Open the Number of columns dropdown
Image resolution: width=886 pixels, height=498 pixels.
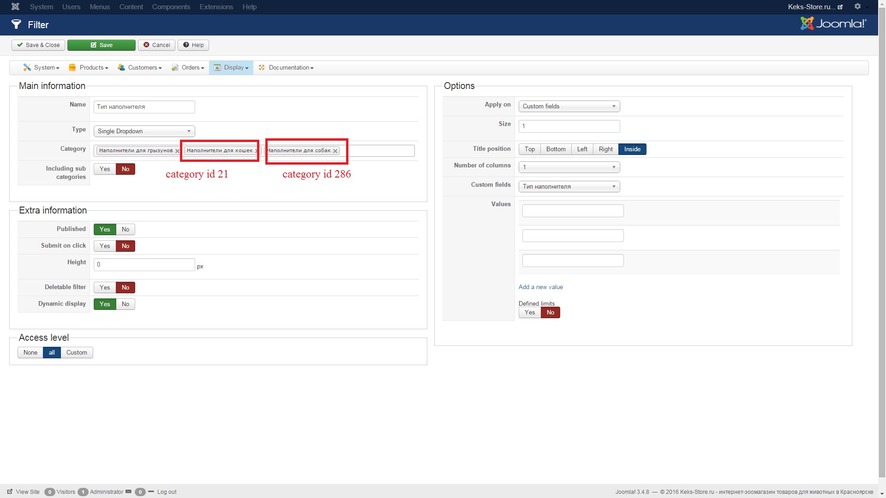coord(569,167)
